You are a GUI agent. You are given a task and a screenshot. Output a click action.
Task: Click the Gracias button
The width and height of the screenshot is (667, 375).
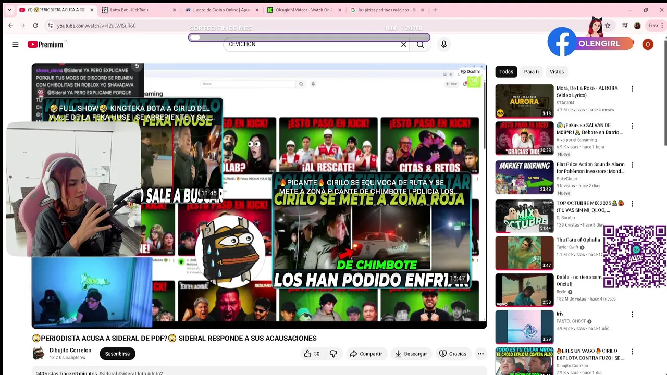[x=452, y=354]
